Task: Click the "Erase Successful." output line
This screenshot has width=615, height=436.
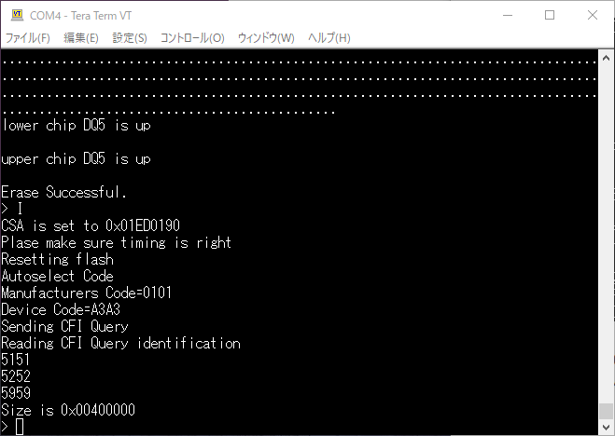Action: coord(63,193)
